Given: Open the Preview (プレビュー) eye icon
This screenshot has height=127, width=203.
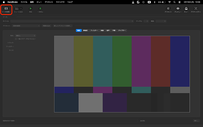Looking at the screenshot, I should (x=178, y=9).
